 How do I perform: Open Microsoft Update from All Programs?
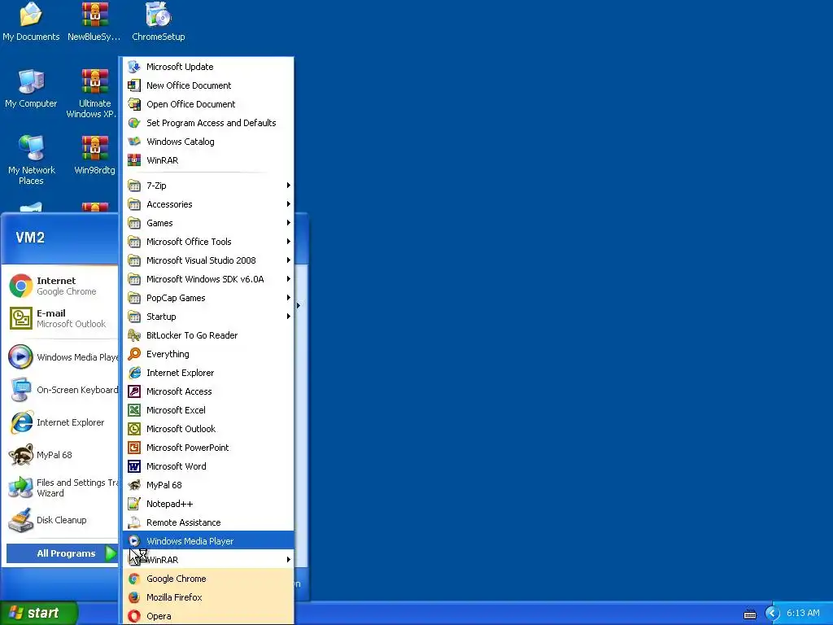tap(208, 67)
